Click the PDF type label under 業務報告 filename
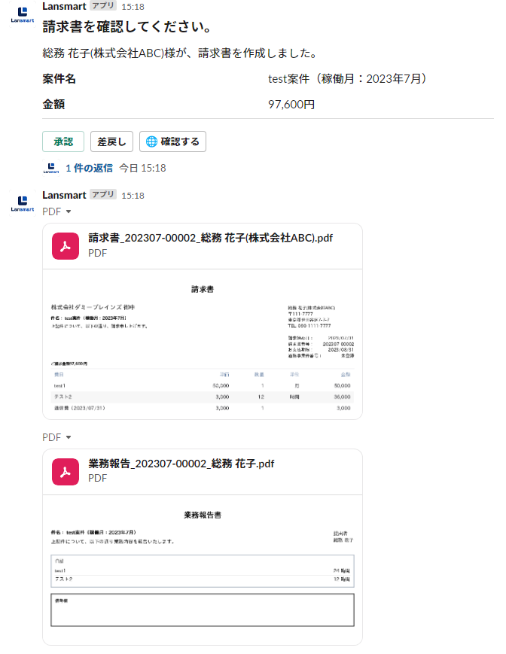The height and width of the screenshot is (654, 506). (98, 478)
